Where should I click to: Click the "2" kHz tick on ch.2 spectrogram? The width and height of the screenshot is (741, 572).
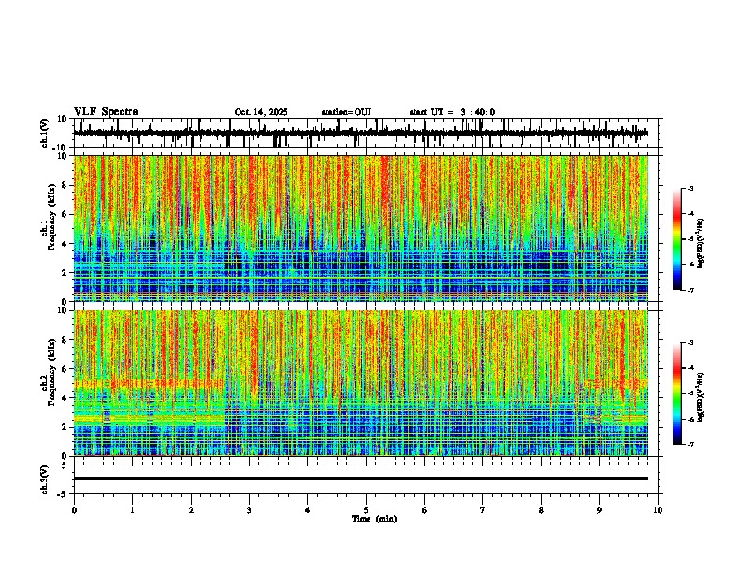(x=65, y=427)
